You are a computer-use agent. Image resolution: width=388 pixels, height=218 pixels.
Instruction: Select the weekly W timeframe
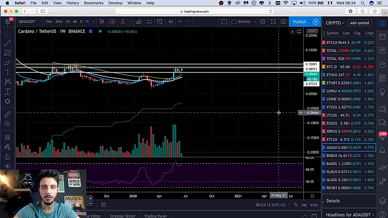(87, 21)
